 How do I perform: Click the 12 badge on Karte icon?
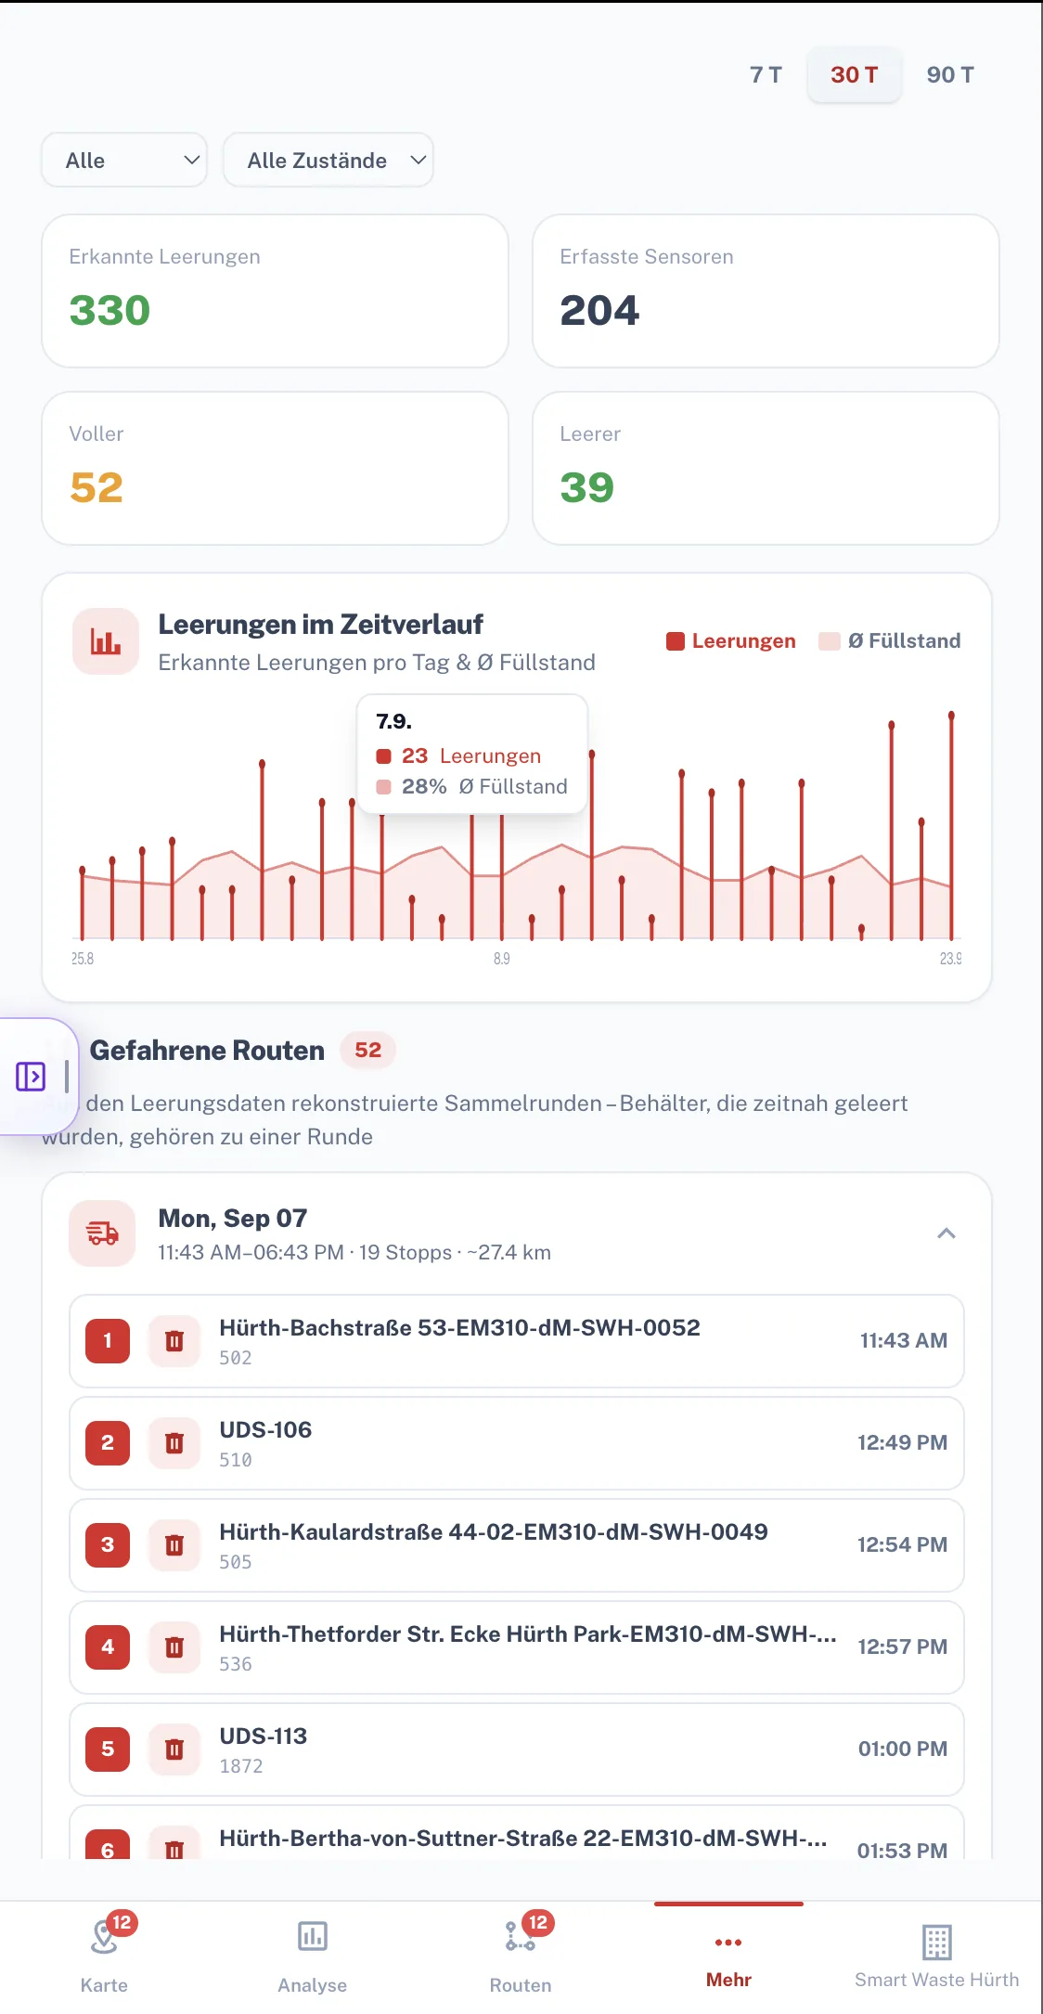tap(122, 1922)
